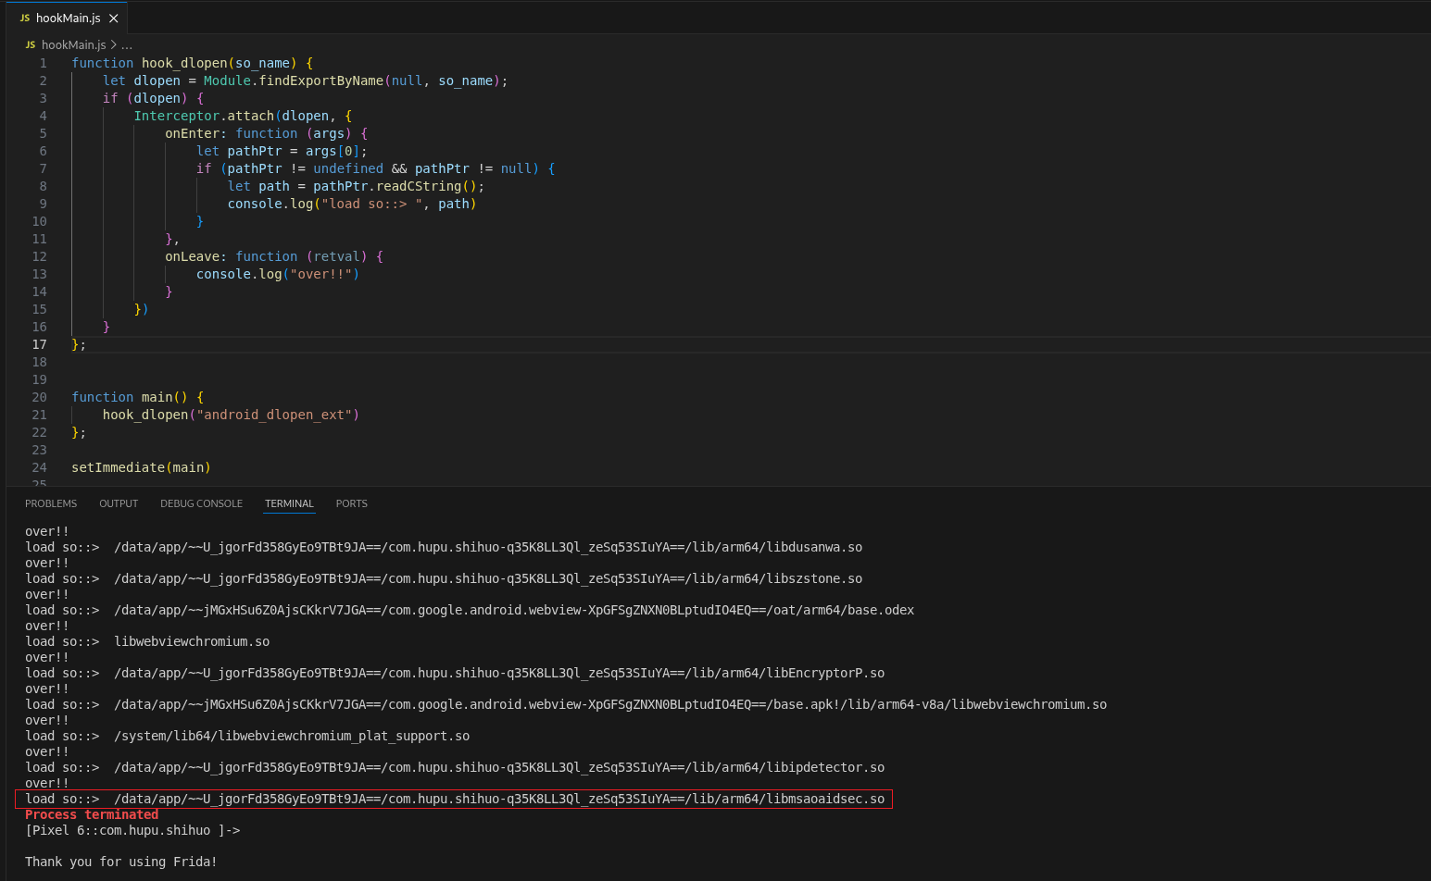Switch to the PROBLEMS panel tab

tap(51, 503)
